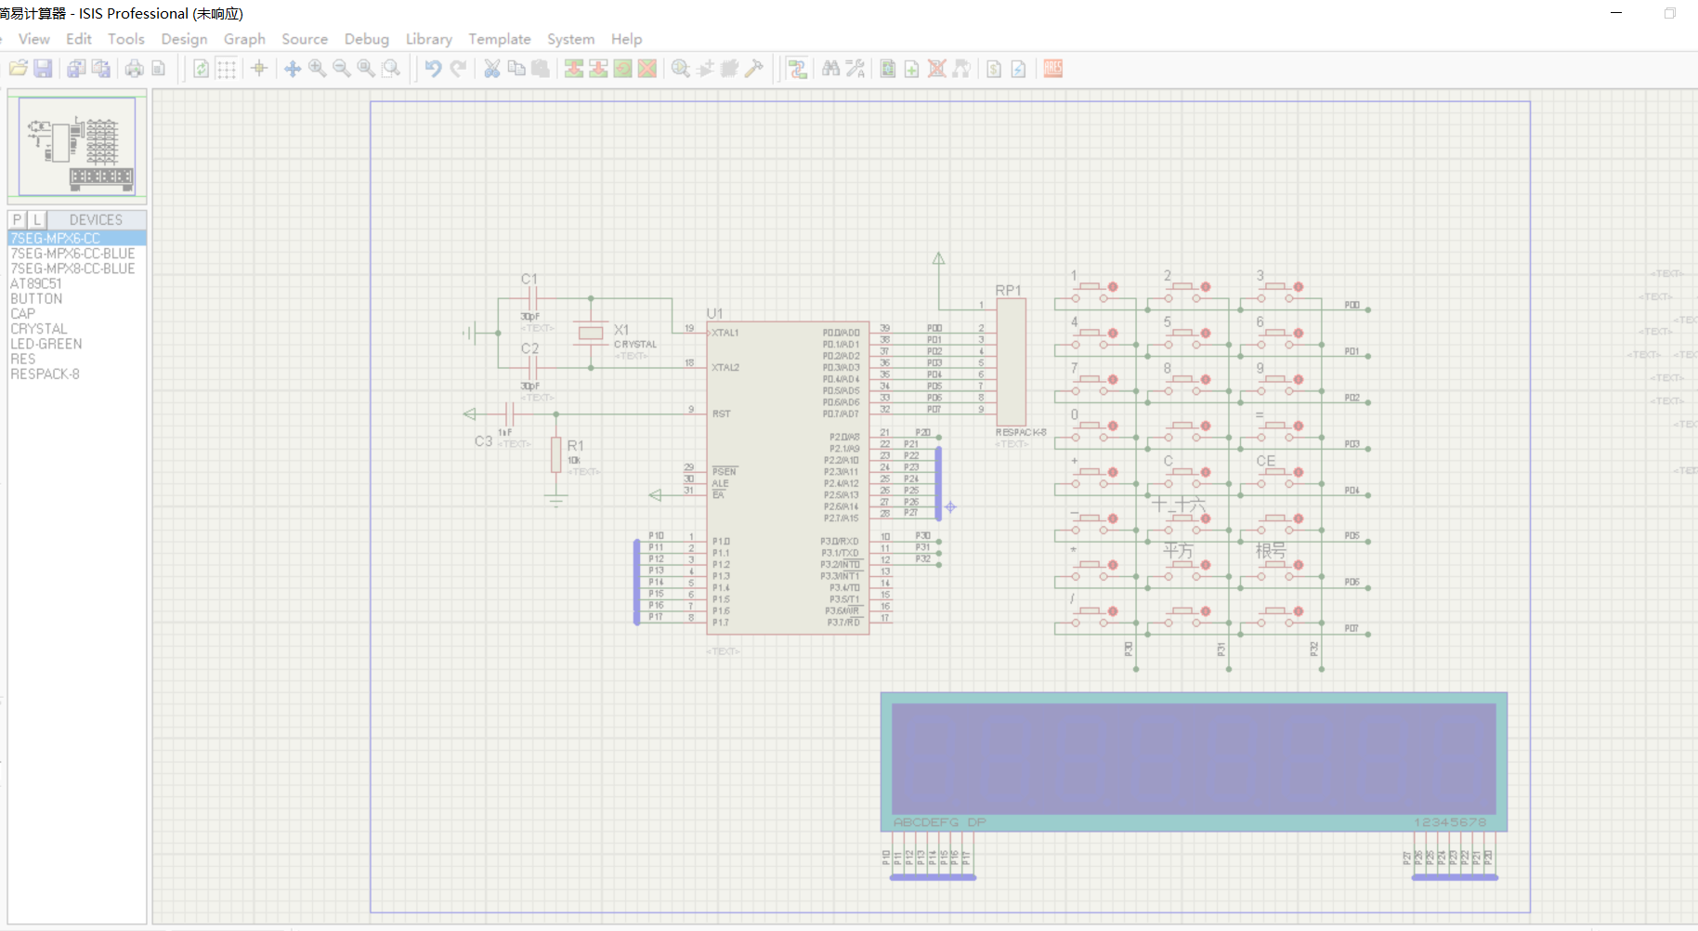Click the Export Section icon
The image size is (1698, 931).
pyautogui.click(x=101, y=69)
